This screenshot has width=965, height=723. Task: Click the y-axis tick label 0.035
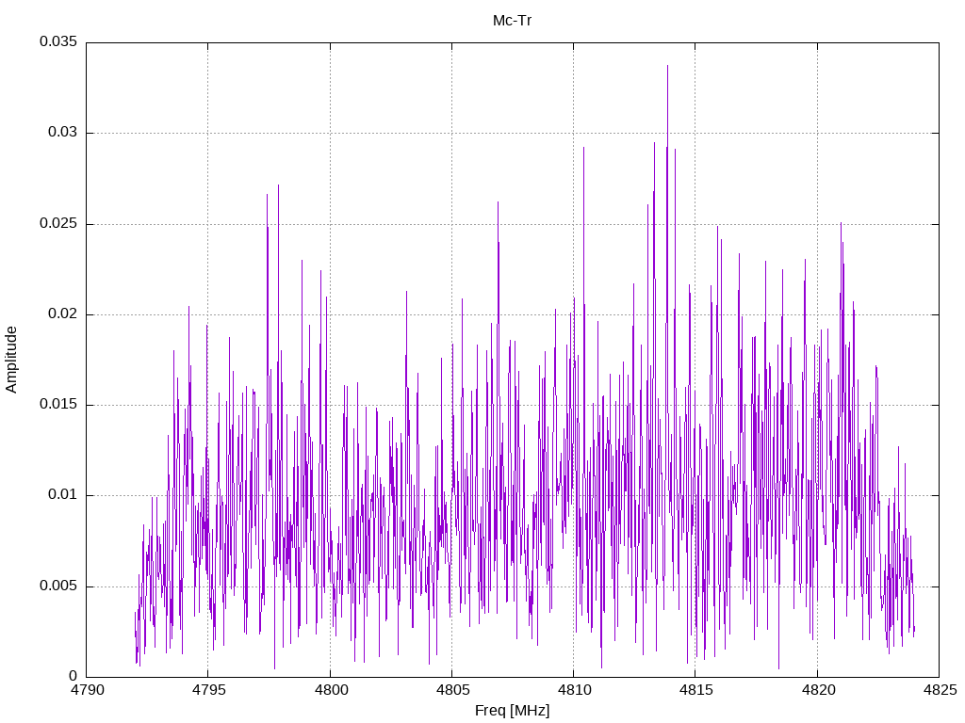point(58,41)
